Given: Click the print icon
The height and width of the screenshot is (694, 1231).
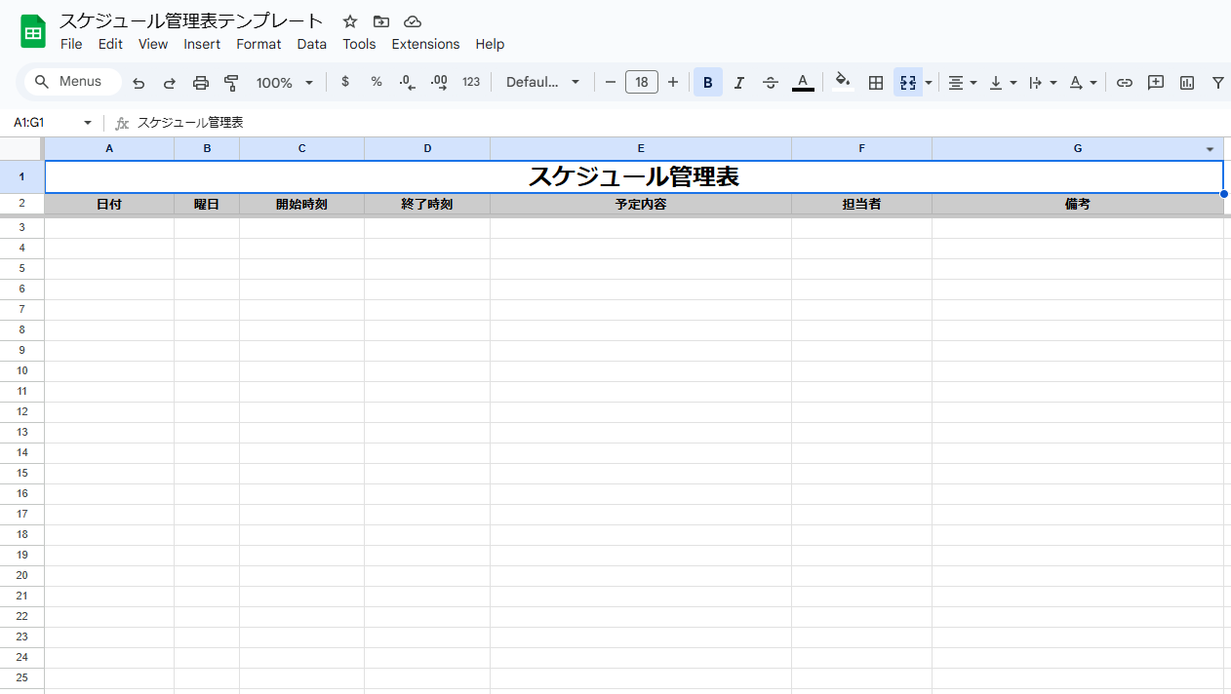Looking at the screenshot, I should coord(201,83).
